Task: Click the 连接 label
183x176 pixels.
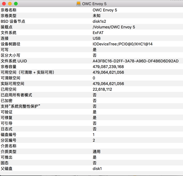Action: (x=5, y=38)
